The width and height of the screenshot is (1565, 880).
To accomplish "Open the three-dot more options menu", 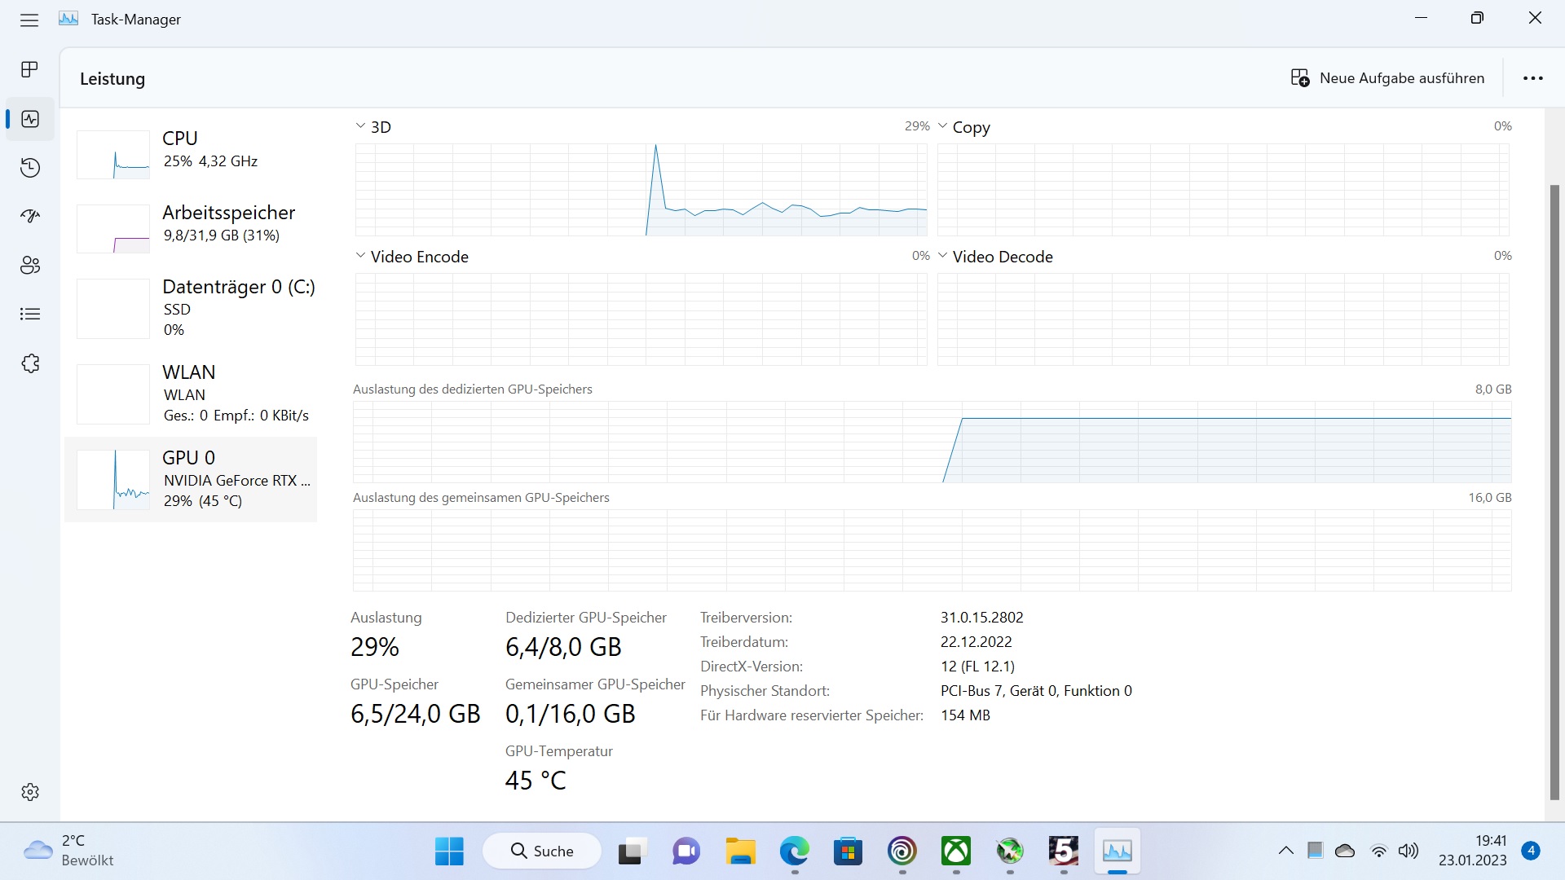I will tap(1532, 78).
